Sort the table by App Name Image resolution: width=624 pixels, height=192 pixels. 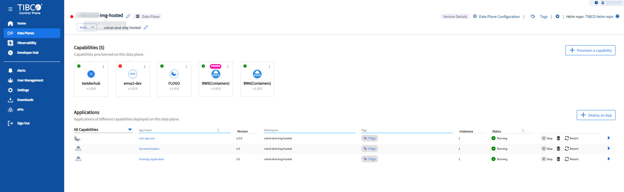click(218, 130)
